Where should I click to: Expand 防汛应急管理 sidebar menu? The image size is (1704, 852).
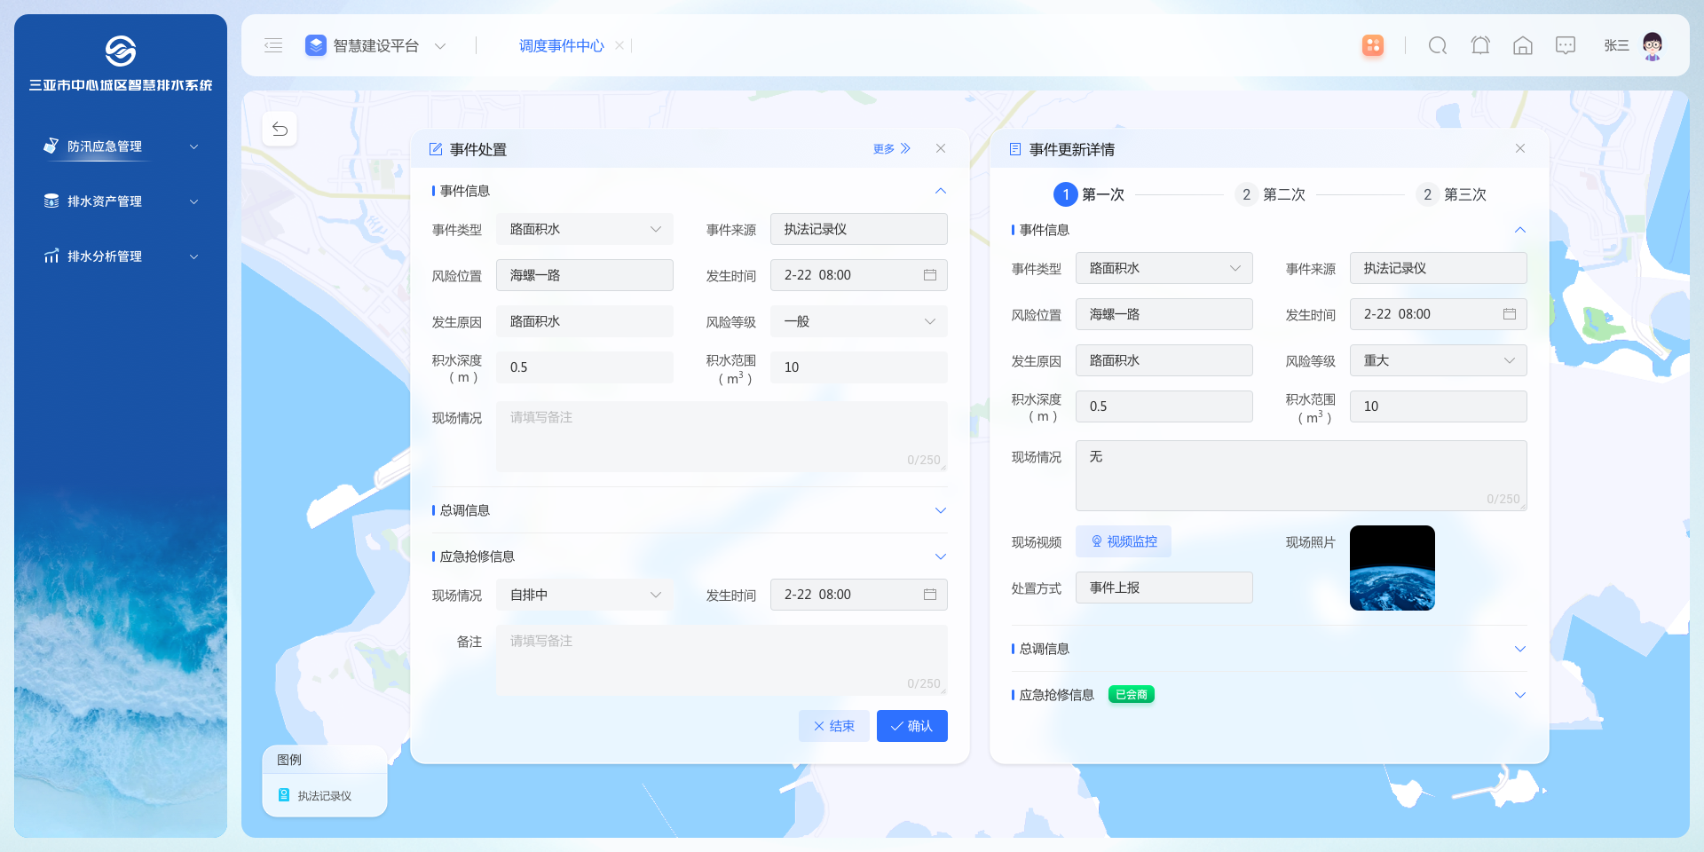[121, 146]
